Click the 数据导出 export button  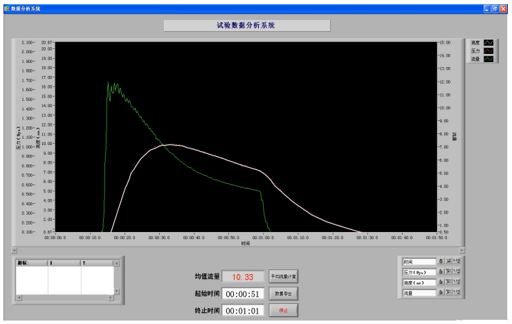pyautogui.click(x=284, y=294)
